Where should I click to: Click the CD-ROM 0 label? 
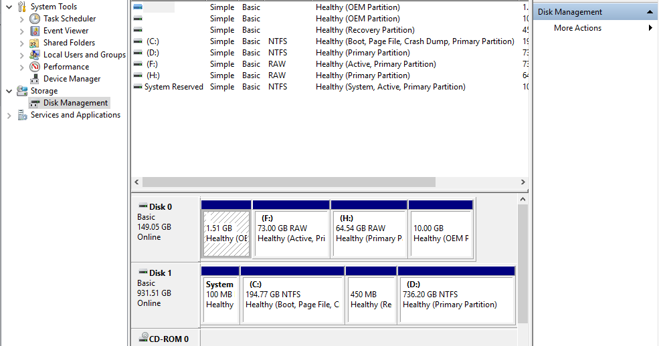(169, 339)
